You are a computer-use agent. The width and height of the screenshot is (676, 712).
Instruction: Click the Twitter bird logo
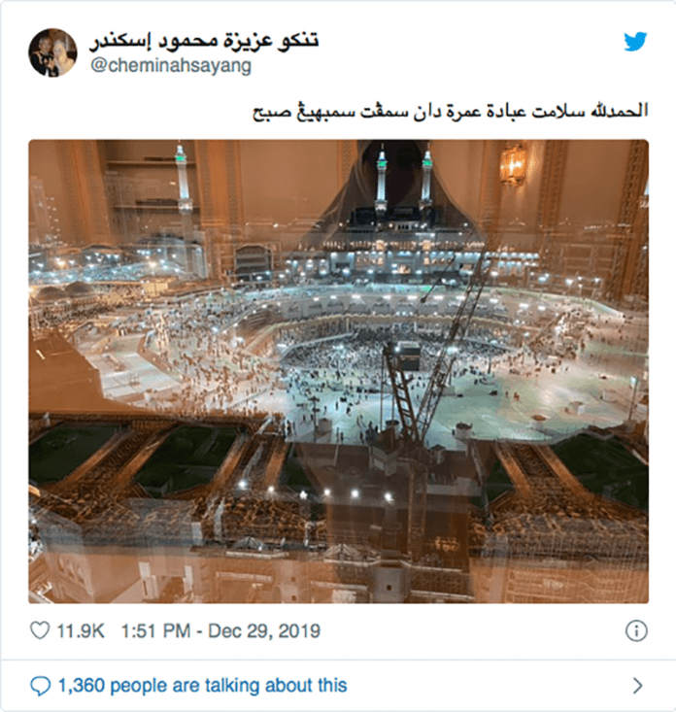pos(635,42)
